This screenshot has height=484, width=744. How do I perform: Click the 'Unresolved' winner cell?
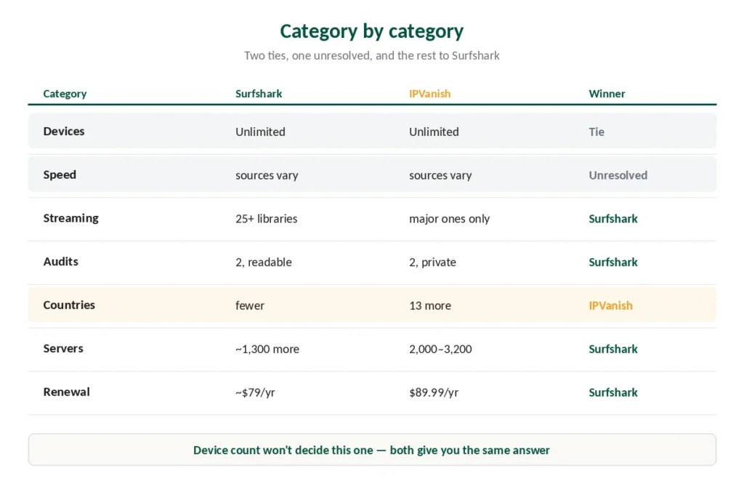coord(618,175)
